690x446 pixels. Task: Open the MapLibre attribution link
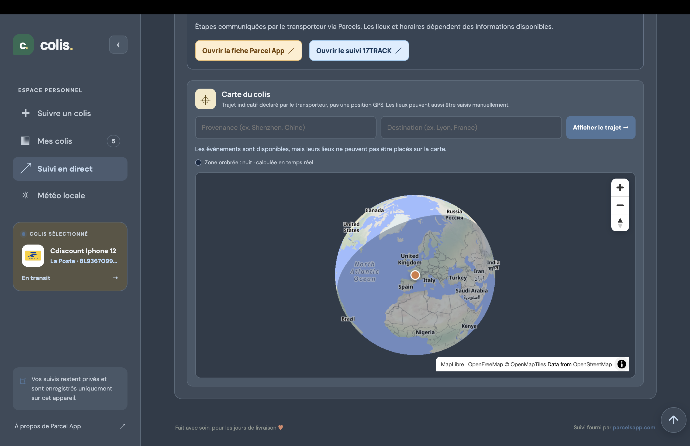click(452, 364)
